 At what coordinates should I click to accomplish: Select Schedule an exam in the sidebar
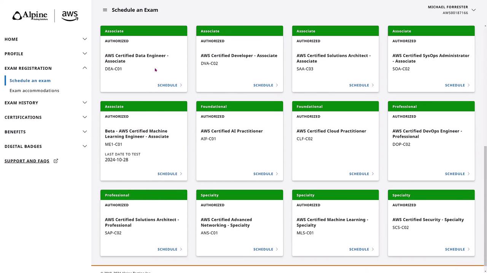pos(30,81)
